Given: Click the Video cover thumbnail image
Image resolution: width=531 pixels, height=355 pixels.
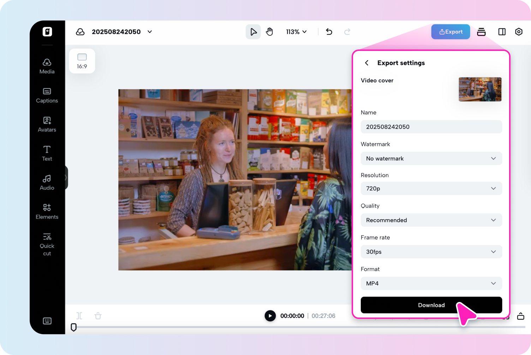Looking at the screenshot, I should pos(480,89).
